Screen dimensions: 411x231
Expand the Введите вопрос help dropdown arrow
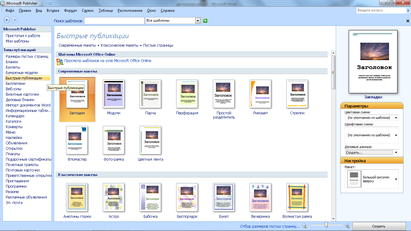pyautogui.click(x=408, y=10)
